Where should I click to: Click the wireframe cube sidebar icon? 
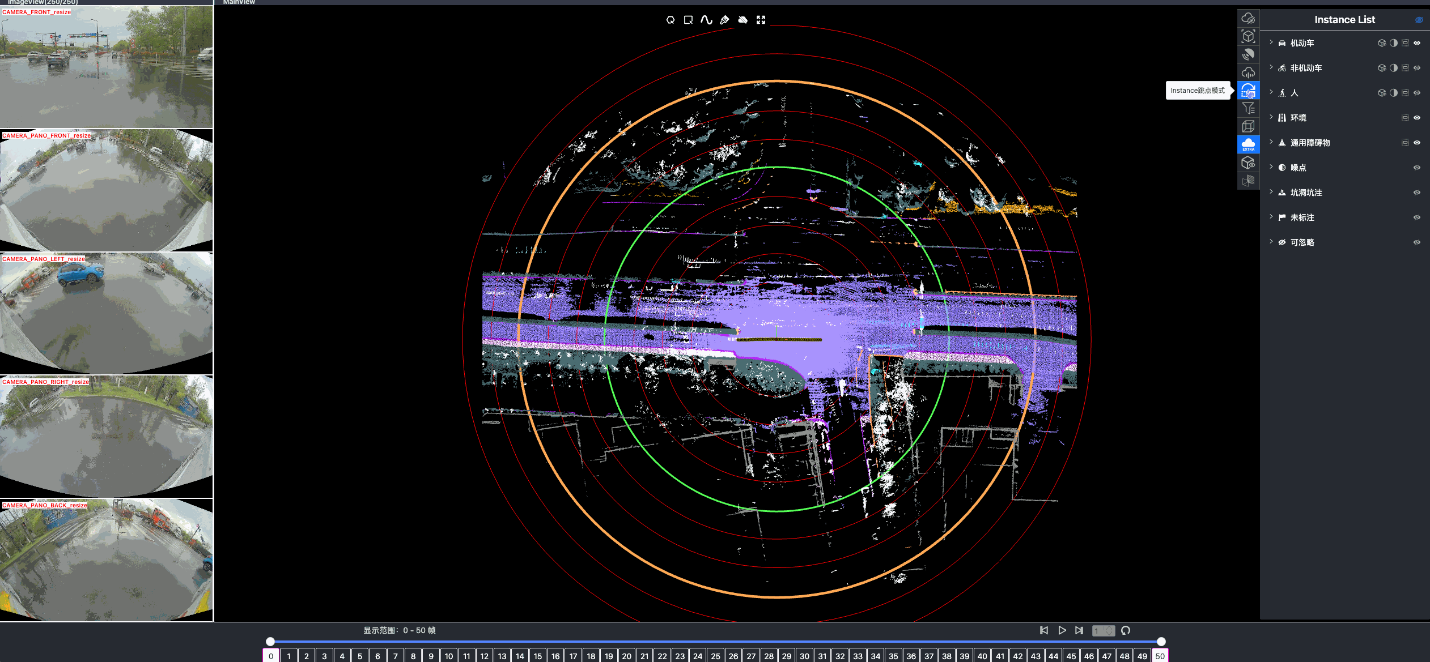pos(1248,126)
